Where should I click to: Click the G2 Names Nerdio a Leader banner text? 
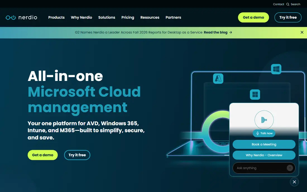point(139,32)
